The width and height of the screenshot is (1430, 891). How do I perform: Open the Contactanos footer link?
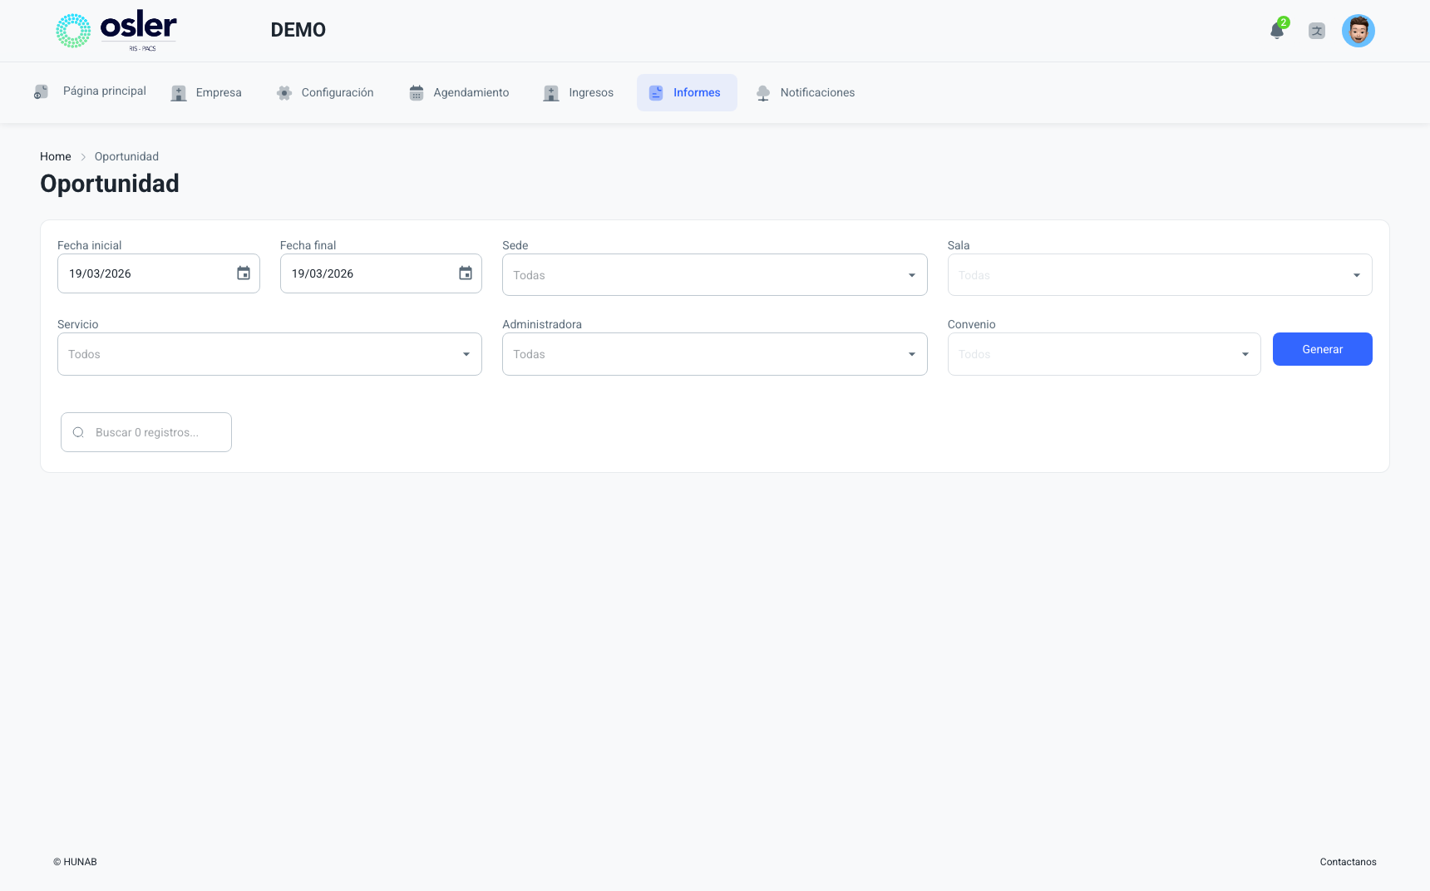click(1348, 862)
